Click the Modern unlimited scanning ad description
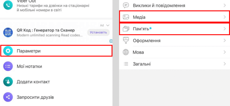The height and width of the screenshot is (106, 230). (50, 35)
